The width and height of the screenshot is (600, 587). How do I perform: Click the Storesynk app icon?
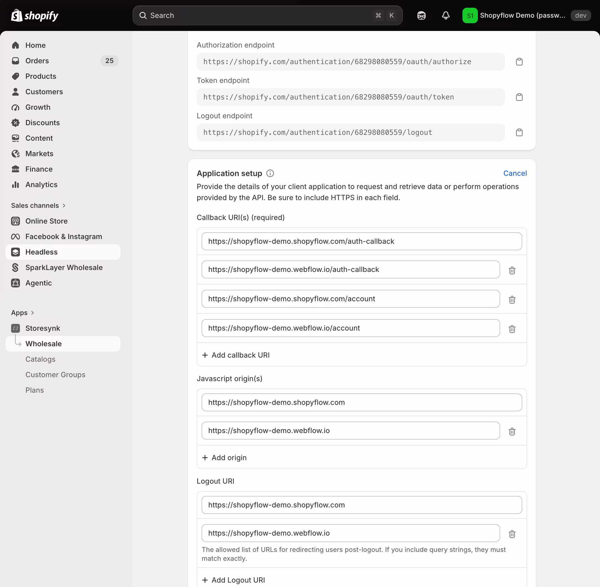[x=15, y=328]
